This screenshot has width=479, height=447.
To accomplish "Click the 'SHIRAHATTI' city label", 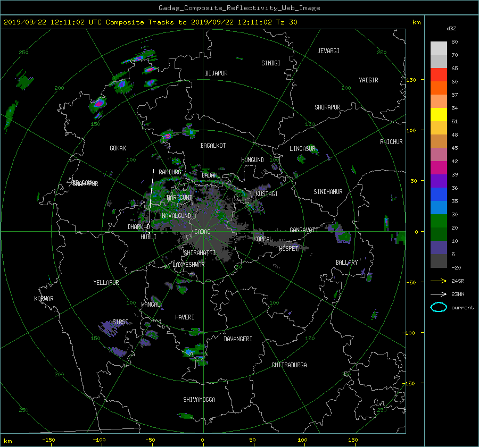I will (200, 253).
